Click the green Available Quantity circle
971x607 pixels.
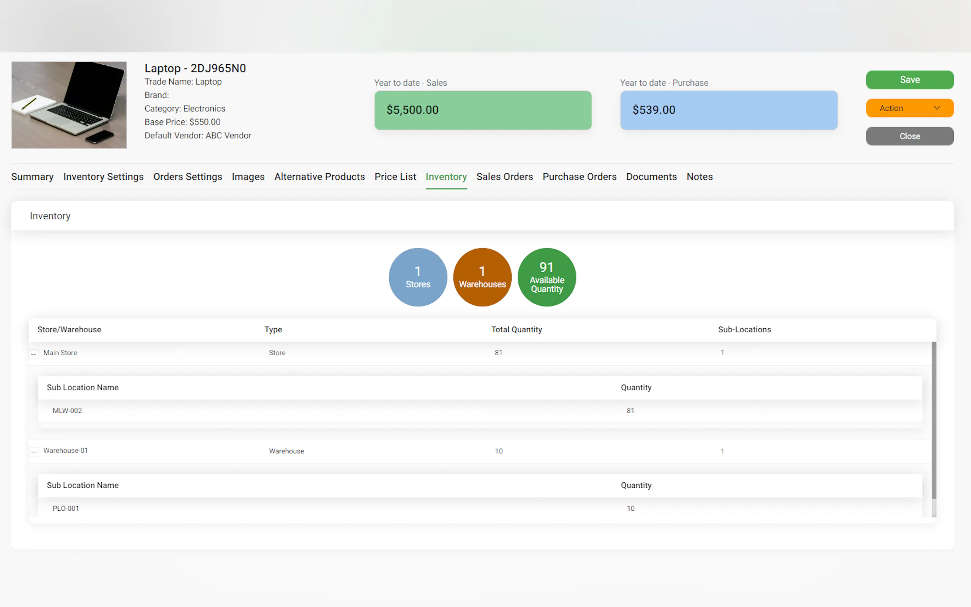[546, 277]
